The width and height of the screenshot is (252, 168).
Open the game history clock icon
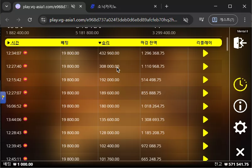tap(240, 84)
